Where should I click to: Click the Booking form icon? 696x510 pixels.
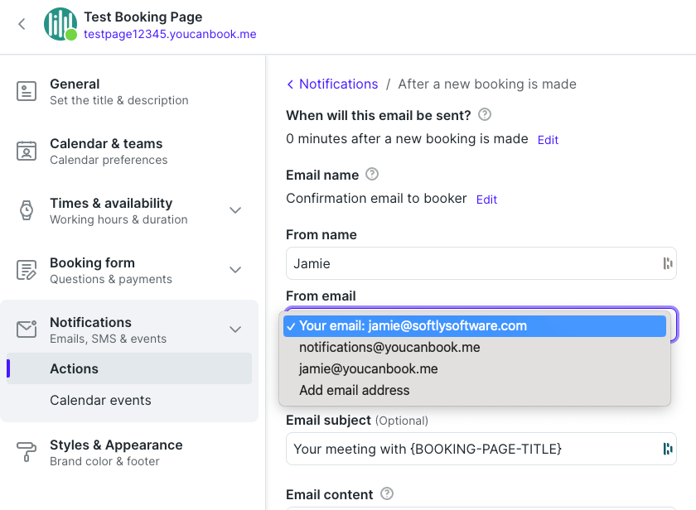[x=27, y=270]
